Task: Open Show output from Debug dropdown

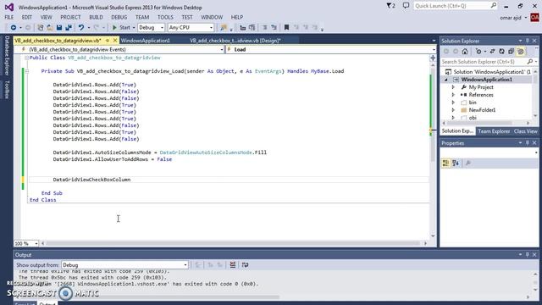Action: pos(124,265)
